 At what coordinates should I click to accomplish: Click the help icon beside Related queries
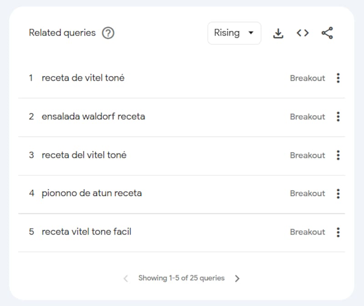point(108,33)
